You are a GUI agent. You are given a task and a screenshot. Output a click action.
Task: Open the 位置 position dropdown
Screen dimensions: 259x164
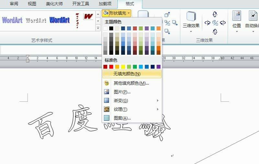(237, 21)
